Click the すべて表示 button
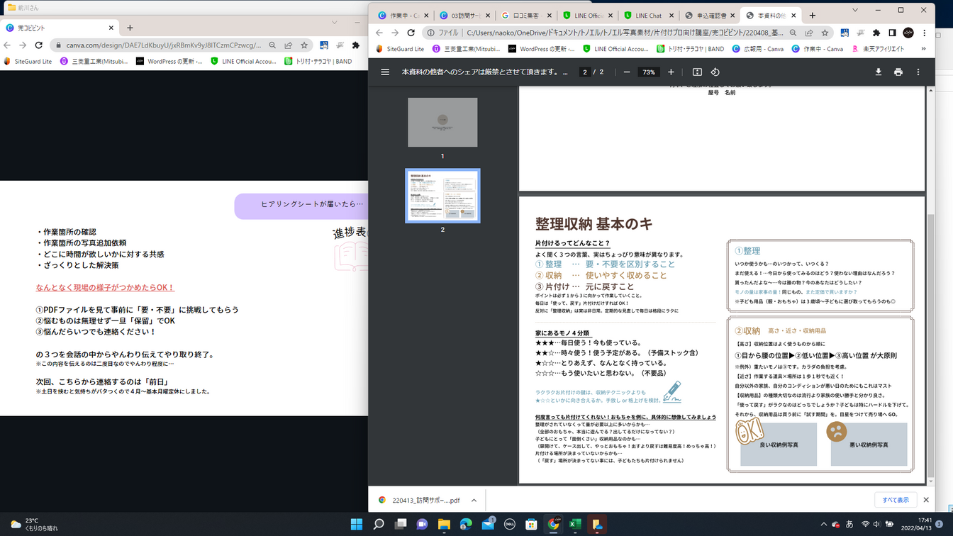This screenshot has height=536, width=953. [x=895, y=500]
